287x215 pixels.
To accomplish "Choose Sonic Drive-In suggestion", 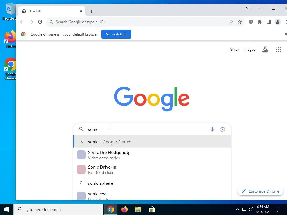I will pyautogui.click(x=152, y=169).
